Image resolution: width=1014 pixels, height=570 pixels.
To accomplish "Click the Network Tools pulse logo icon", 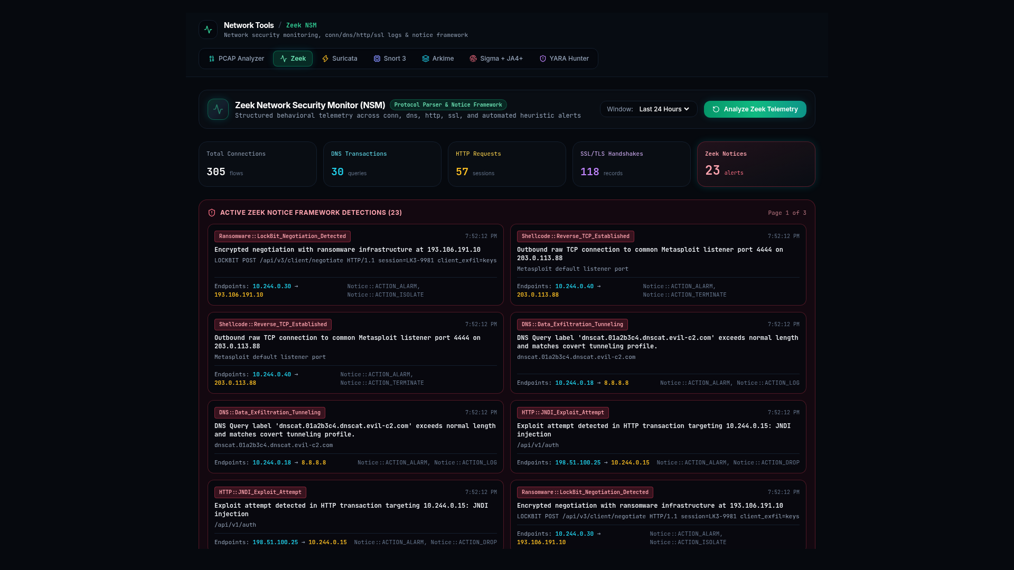I will tap(208, 30).
